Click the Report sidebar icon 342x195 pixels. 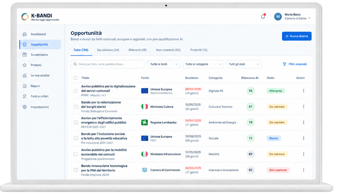(25, 86)
